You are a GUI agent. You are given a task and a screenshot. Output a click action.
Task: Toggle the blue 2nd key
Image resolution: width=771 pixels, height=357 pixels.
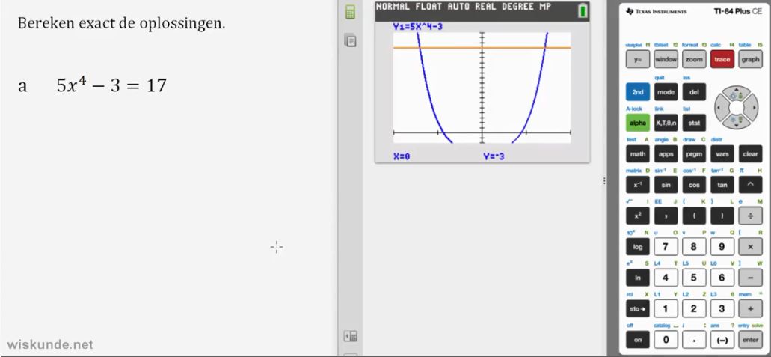pyautogui.click(x=638, y=92)
